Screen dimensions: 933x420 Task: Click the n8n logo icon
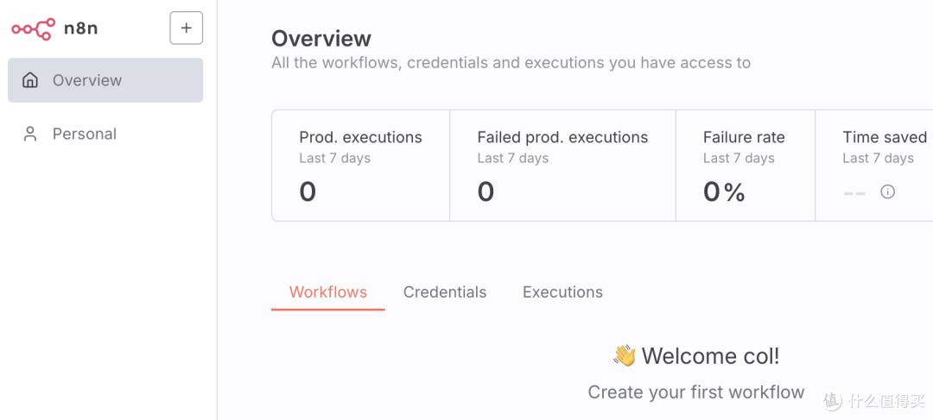click(34, 28)
